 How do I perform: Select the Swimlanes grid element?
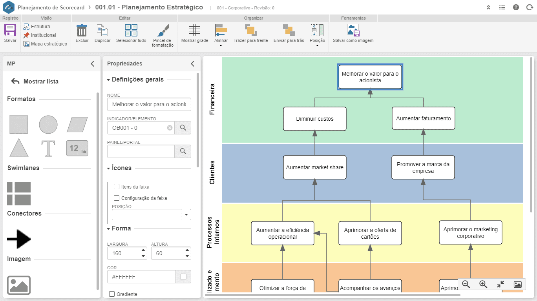[x=19, y=194]
